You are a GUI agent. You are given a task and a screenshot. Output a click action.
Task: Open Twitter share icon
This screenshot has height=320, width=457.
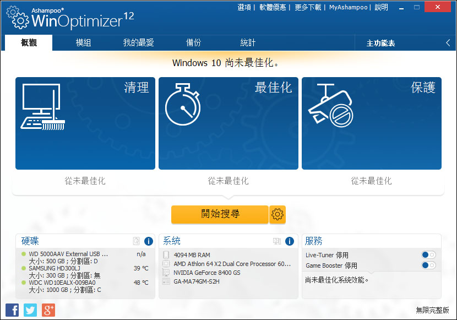tap(30, 310)
